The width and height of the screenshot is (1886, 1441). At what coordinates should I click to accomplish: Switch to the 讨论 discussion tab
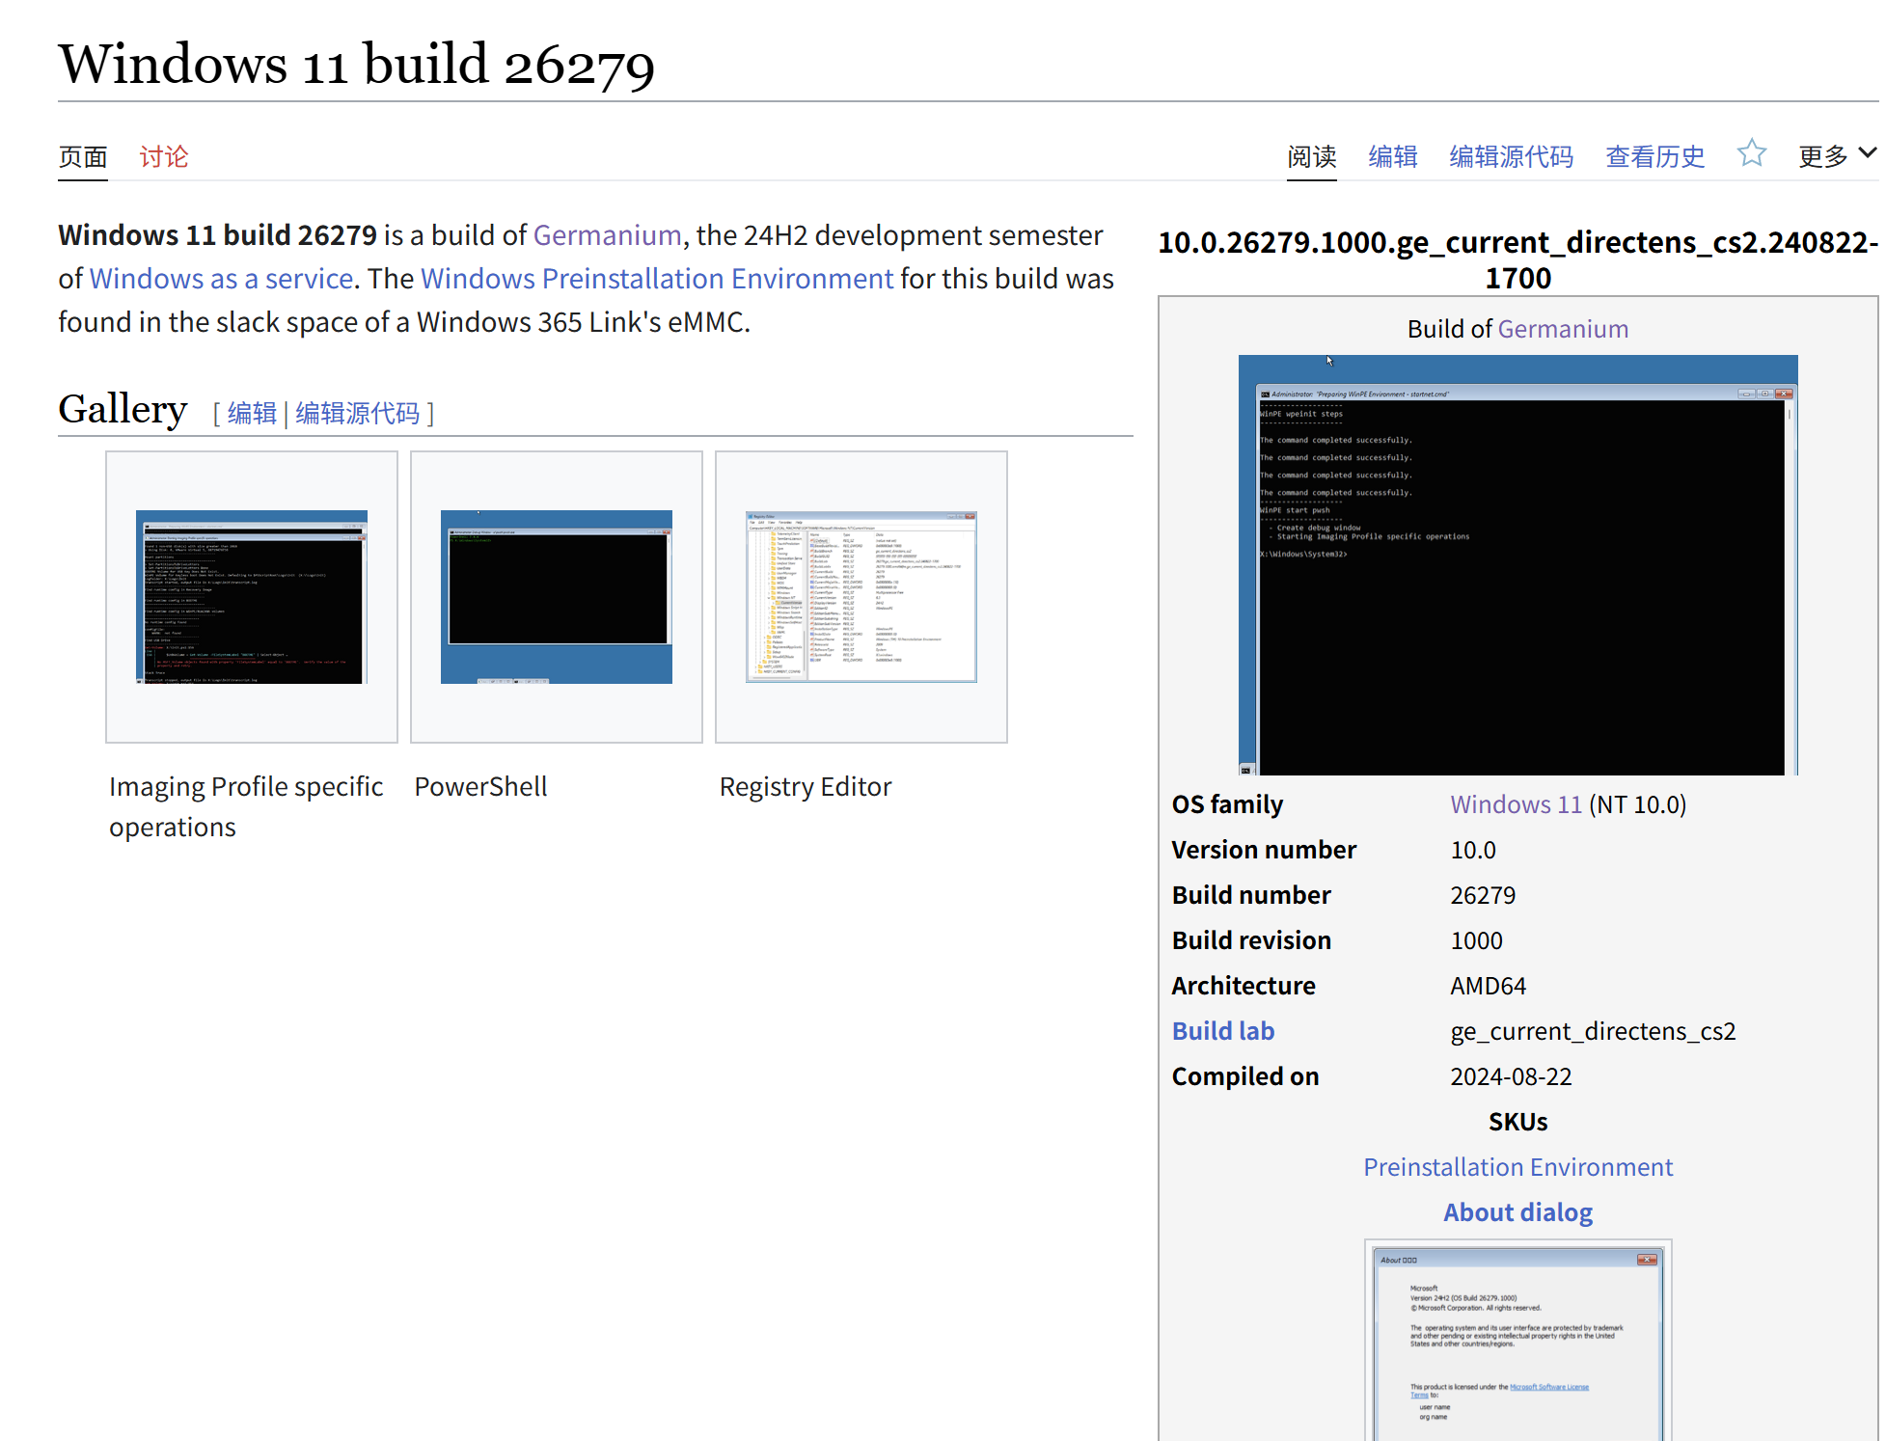(163, 156)
